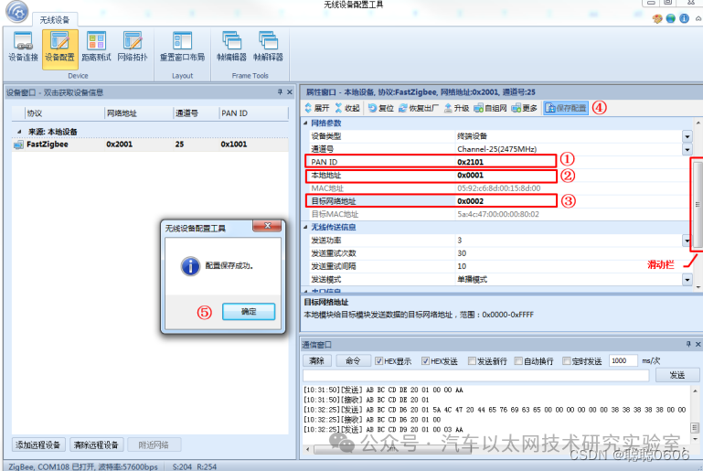This screenshot has height=471, width=703.
Task: Click the 自组网 self-networking button
Action: [490, 108]
